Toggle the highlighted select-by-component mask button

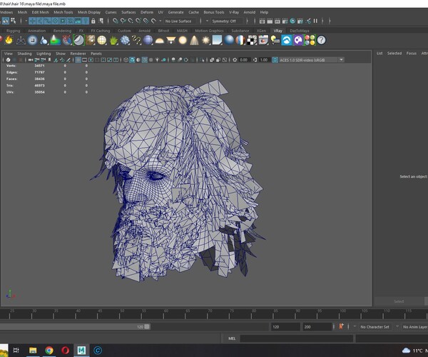(x=6, y=21)
